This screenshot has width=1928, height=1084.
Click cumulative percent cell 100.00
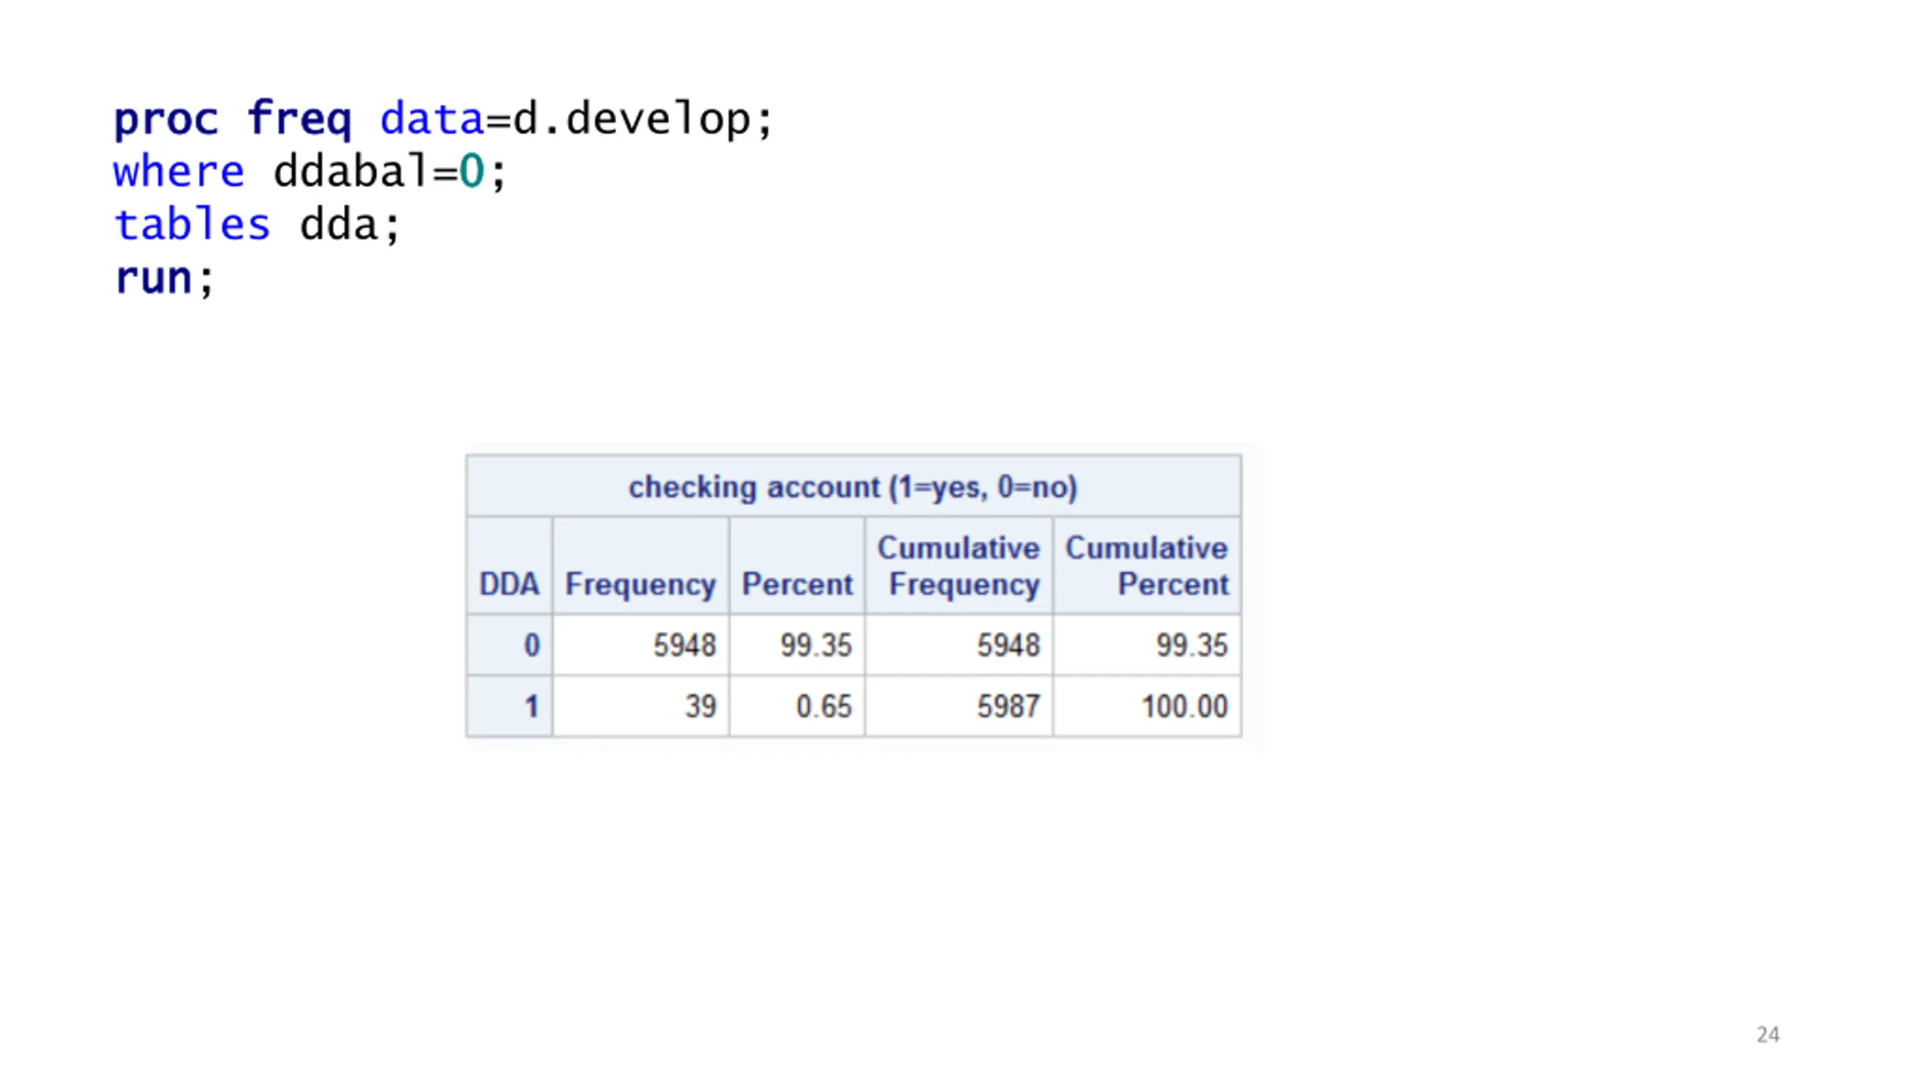click(1147, 706)
